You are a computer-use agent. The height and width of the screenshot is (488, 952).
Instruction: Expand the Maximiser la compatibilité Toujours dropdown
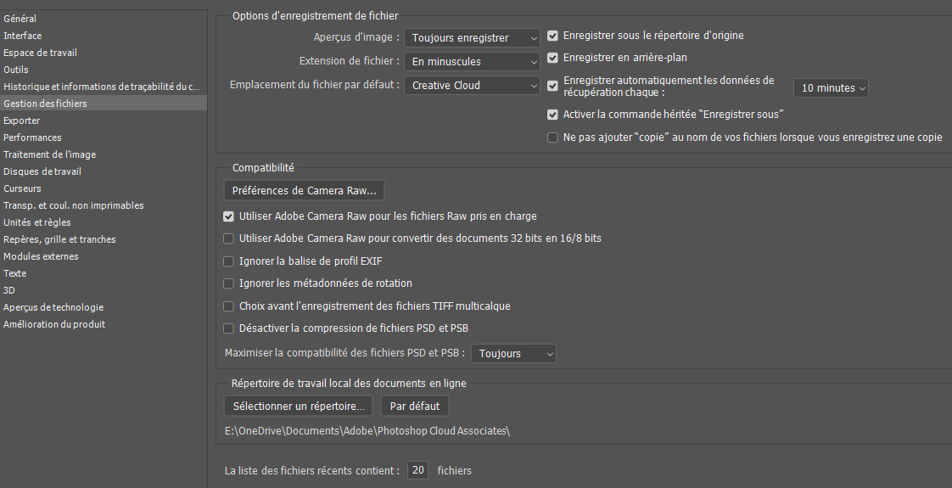(x=513, y=354)
